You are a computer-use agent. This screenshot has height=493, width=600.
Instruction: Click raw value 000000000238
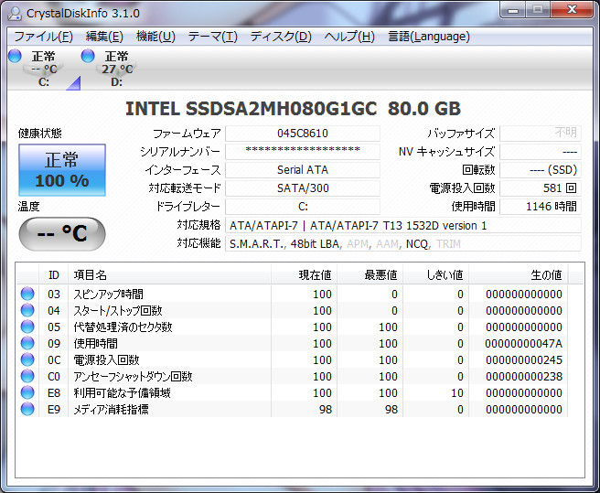click(524, 377)
